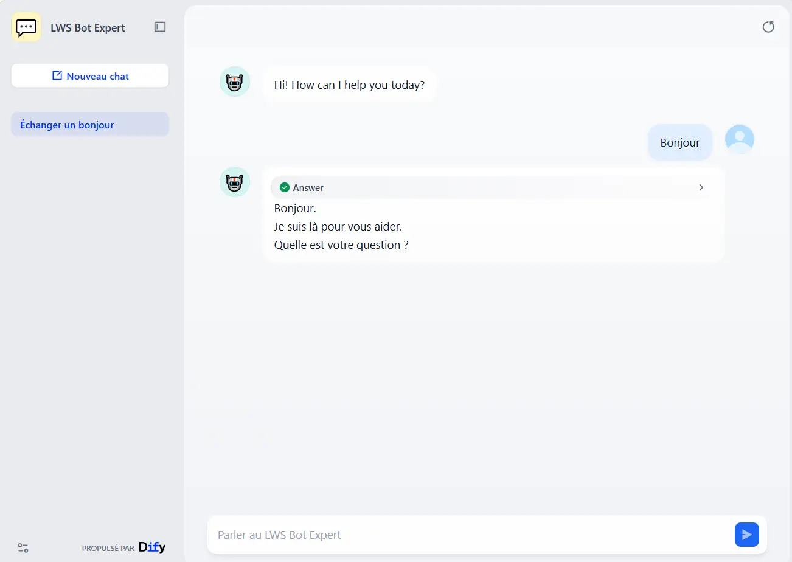Click the text Je suis là pour vous aider.
Screen dimensions: 792x562
click(338, 227)
